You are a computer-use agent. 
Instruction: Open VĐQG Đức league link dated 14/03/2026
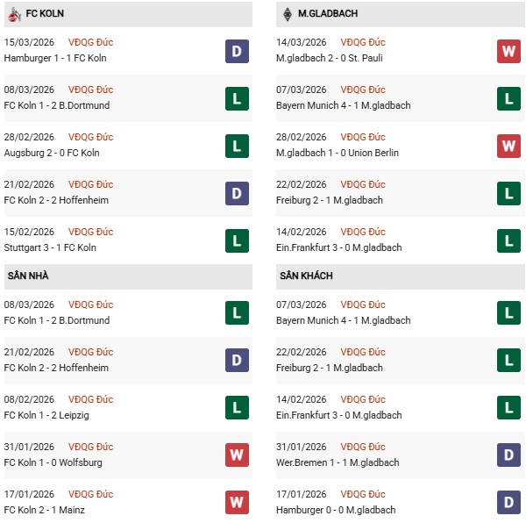coord(362,42)
